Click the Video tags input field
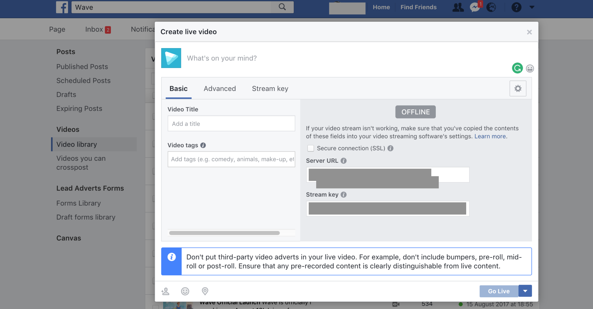 231,159
